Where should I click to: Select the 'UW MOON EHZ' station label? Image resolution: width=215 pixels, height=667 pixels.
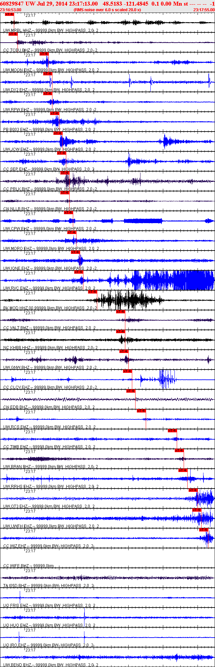pyautogui.click(x=17, y=70)
